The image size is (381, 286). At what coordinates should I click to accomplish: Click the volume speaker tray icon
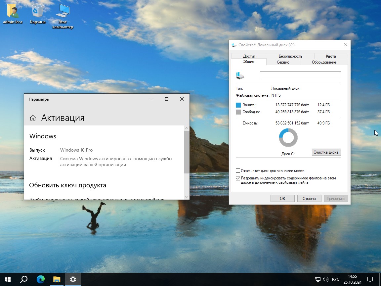(x=325, y=279)
